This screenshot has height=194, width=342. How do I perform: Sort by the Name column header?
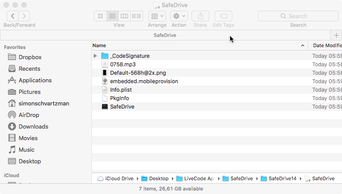[x=195, y=45]
